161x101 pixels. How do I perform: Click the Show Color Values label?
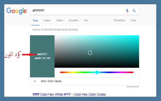click(51, 81)
